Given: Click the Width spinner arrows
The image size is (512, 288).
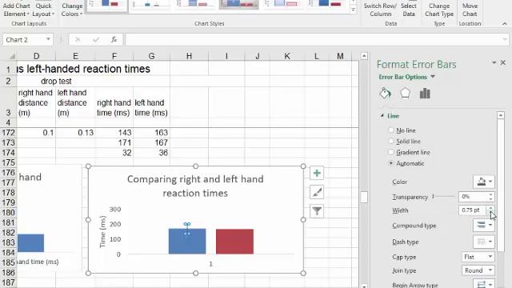Looking at the screenshot, I should click(x=490, y=210).
